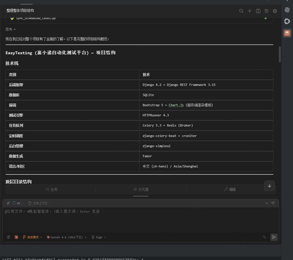Open search in the chat header
The image size is (293, 260).
click(241, 11)
